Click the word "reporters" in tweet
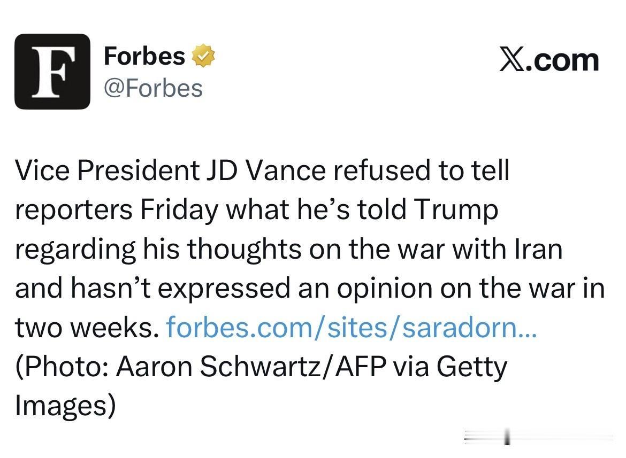The height and width of the screenshot is (458, 626). pos(74,209)
